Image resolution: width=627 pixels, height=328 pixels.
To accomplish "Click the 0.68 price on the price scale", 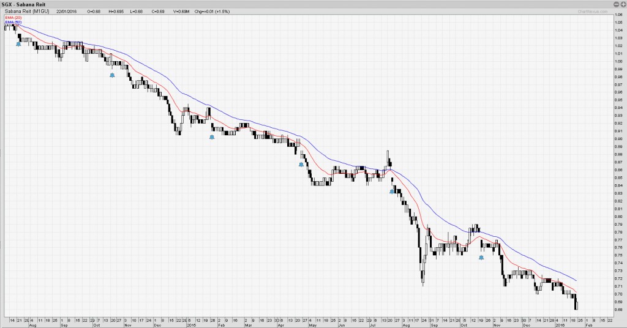I will tap(618, 309).
